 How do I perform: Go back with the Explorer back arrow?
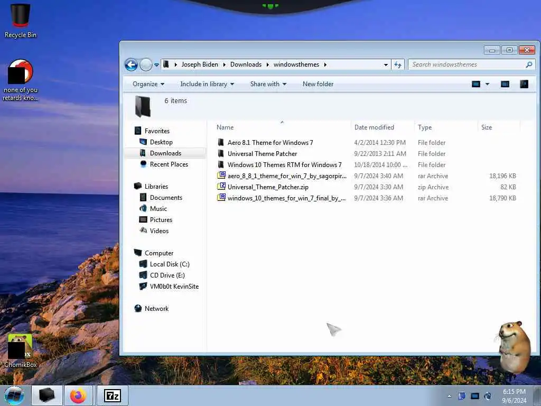point(131,64)
